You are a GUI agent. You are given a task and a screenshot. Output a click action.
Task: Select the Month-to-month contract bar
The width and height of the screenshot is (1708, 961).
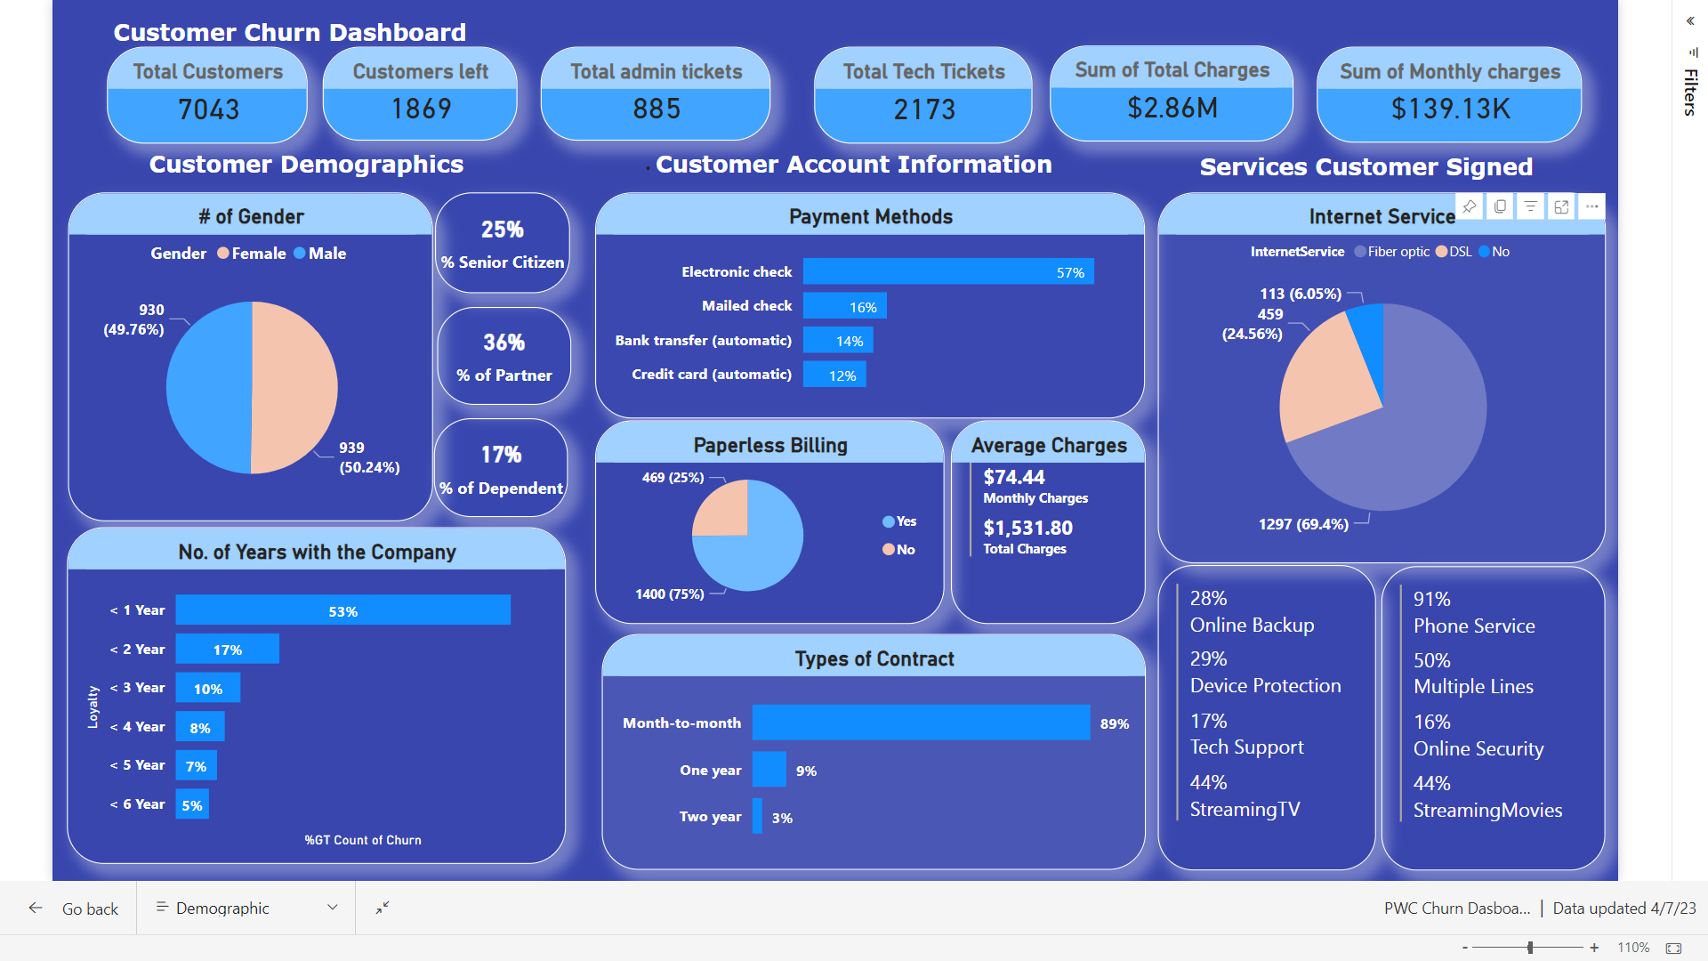click(921, 723)
